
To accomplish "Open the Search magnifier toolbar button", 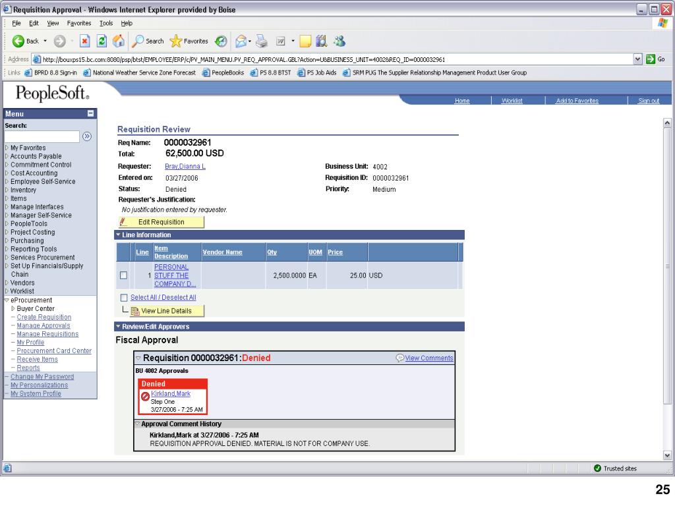I will click(x=148, y=42).
